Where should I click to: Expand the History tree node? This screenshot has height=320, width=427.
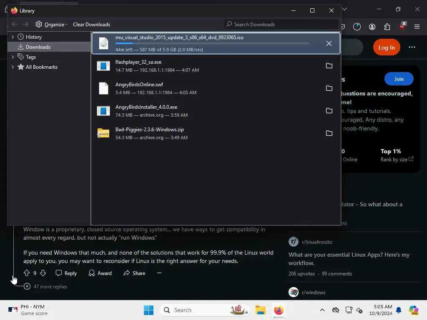pyautogui.click(x=13, y=37)
